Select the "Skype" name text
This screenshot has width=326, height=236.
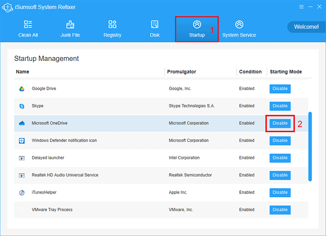tap(38, 106)
